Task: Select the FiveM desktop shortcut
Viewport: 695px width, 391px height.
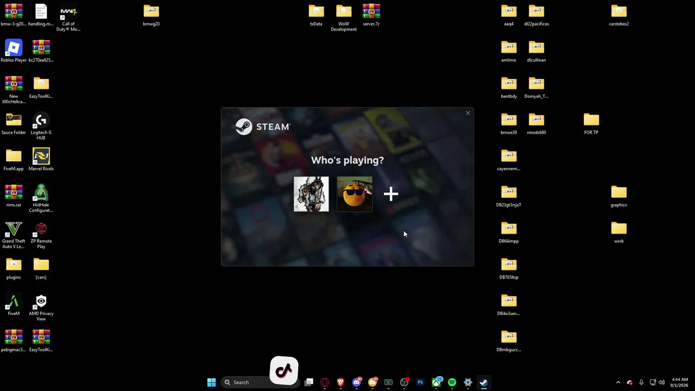Action: click(x=14, y=305)
